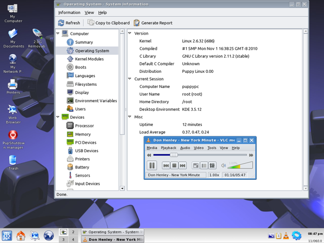Screen dimensions: 324x243
Task: Open the VLC Audio menu
Action: coord(185,148)
